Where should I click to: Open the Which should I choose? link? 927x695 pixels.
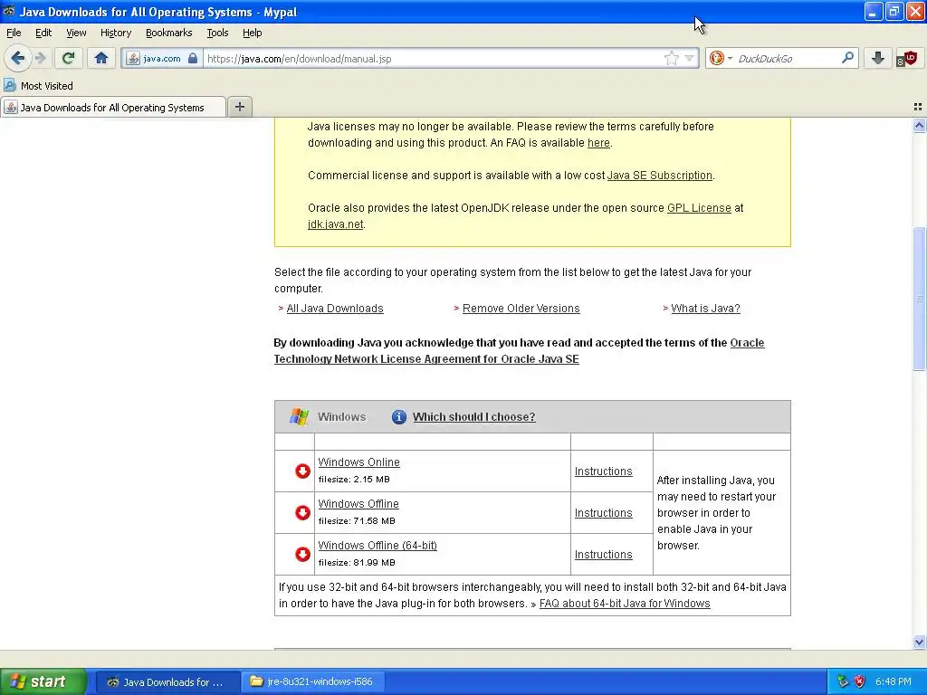474,416
